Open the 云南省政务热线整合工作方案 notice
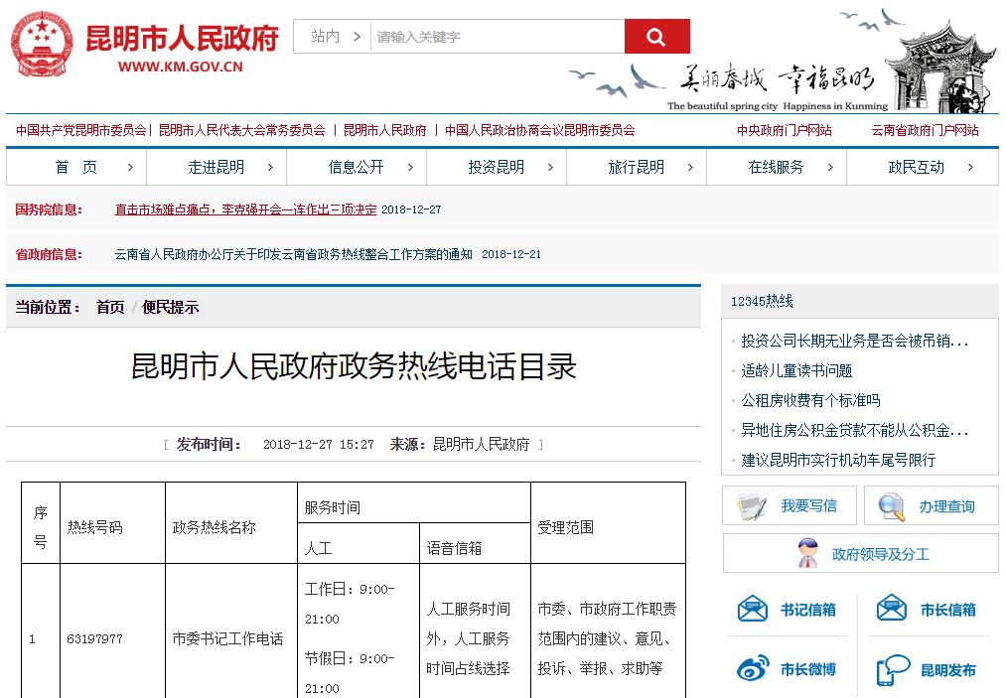Image resolution: width=1006 pixels, height=698 pixels. tap(294, 253)
